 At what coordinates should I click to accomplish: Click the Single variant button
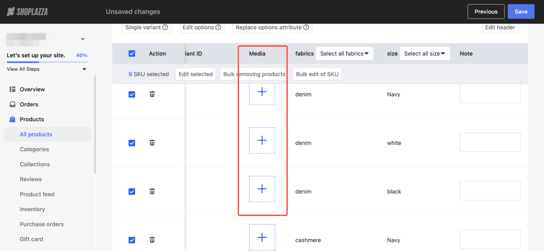click(147, 28)
